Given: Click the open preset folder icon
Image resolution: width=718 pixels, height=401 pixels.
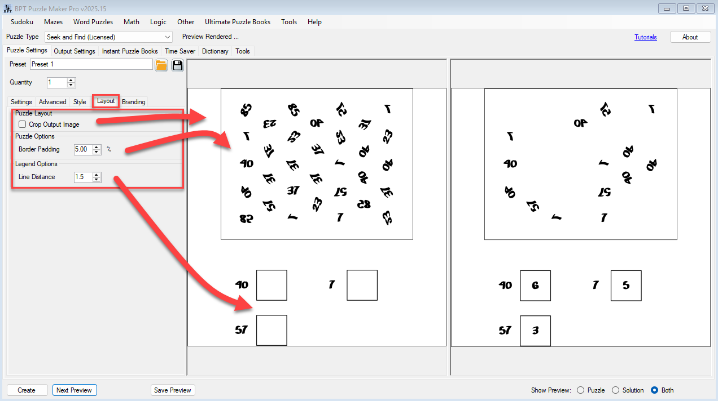Looking at the screenshot, I should click(161, 65).
